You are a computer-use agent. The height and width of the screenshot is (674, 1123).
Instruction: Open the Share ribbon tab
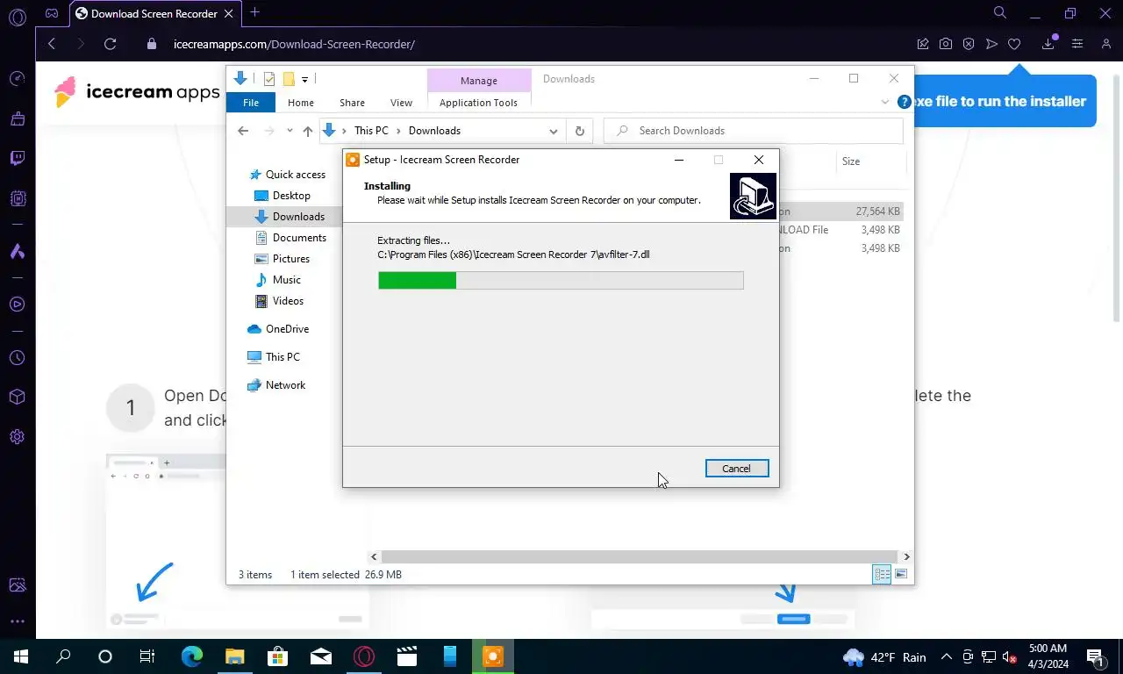point(352,103)
